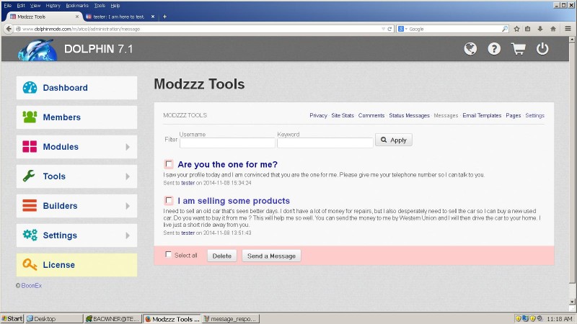
Task: Close the Modzzz Tools browser tab
Action: [77, 17]
